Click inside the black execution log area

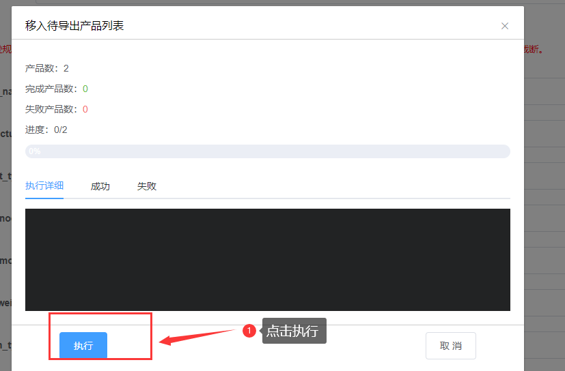(268, 259)
